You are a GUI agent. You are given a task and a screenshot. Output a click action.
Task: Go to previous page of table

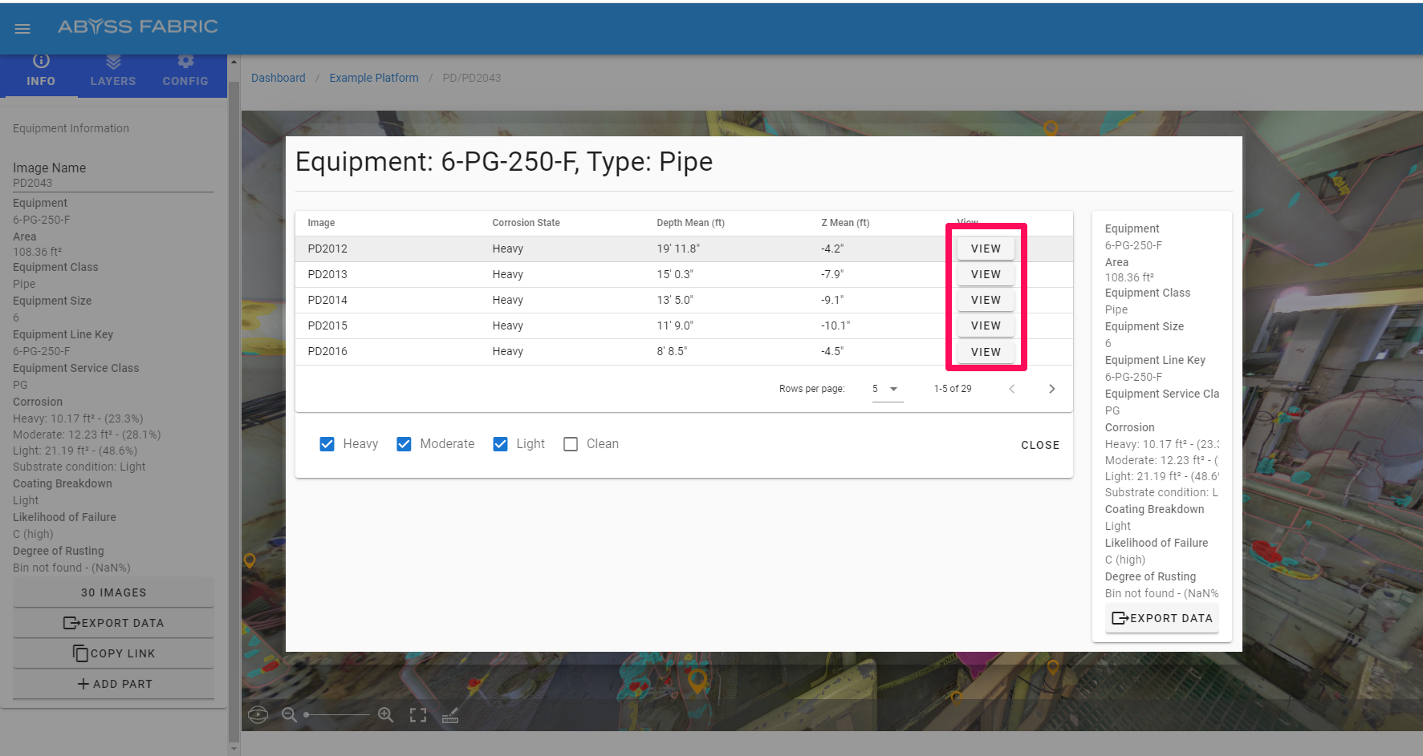[x=1011, y=389]
